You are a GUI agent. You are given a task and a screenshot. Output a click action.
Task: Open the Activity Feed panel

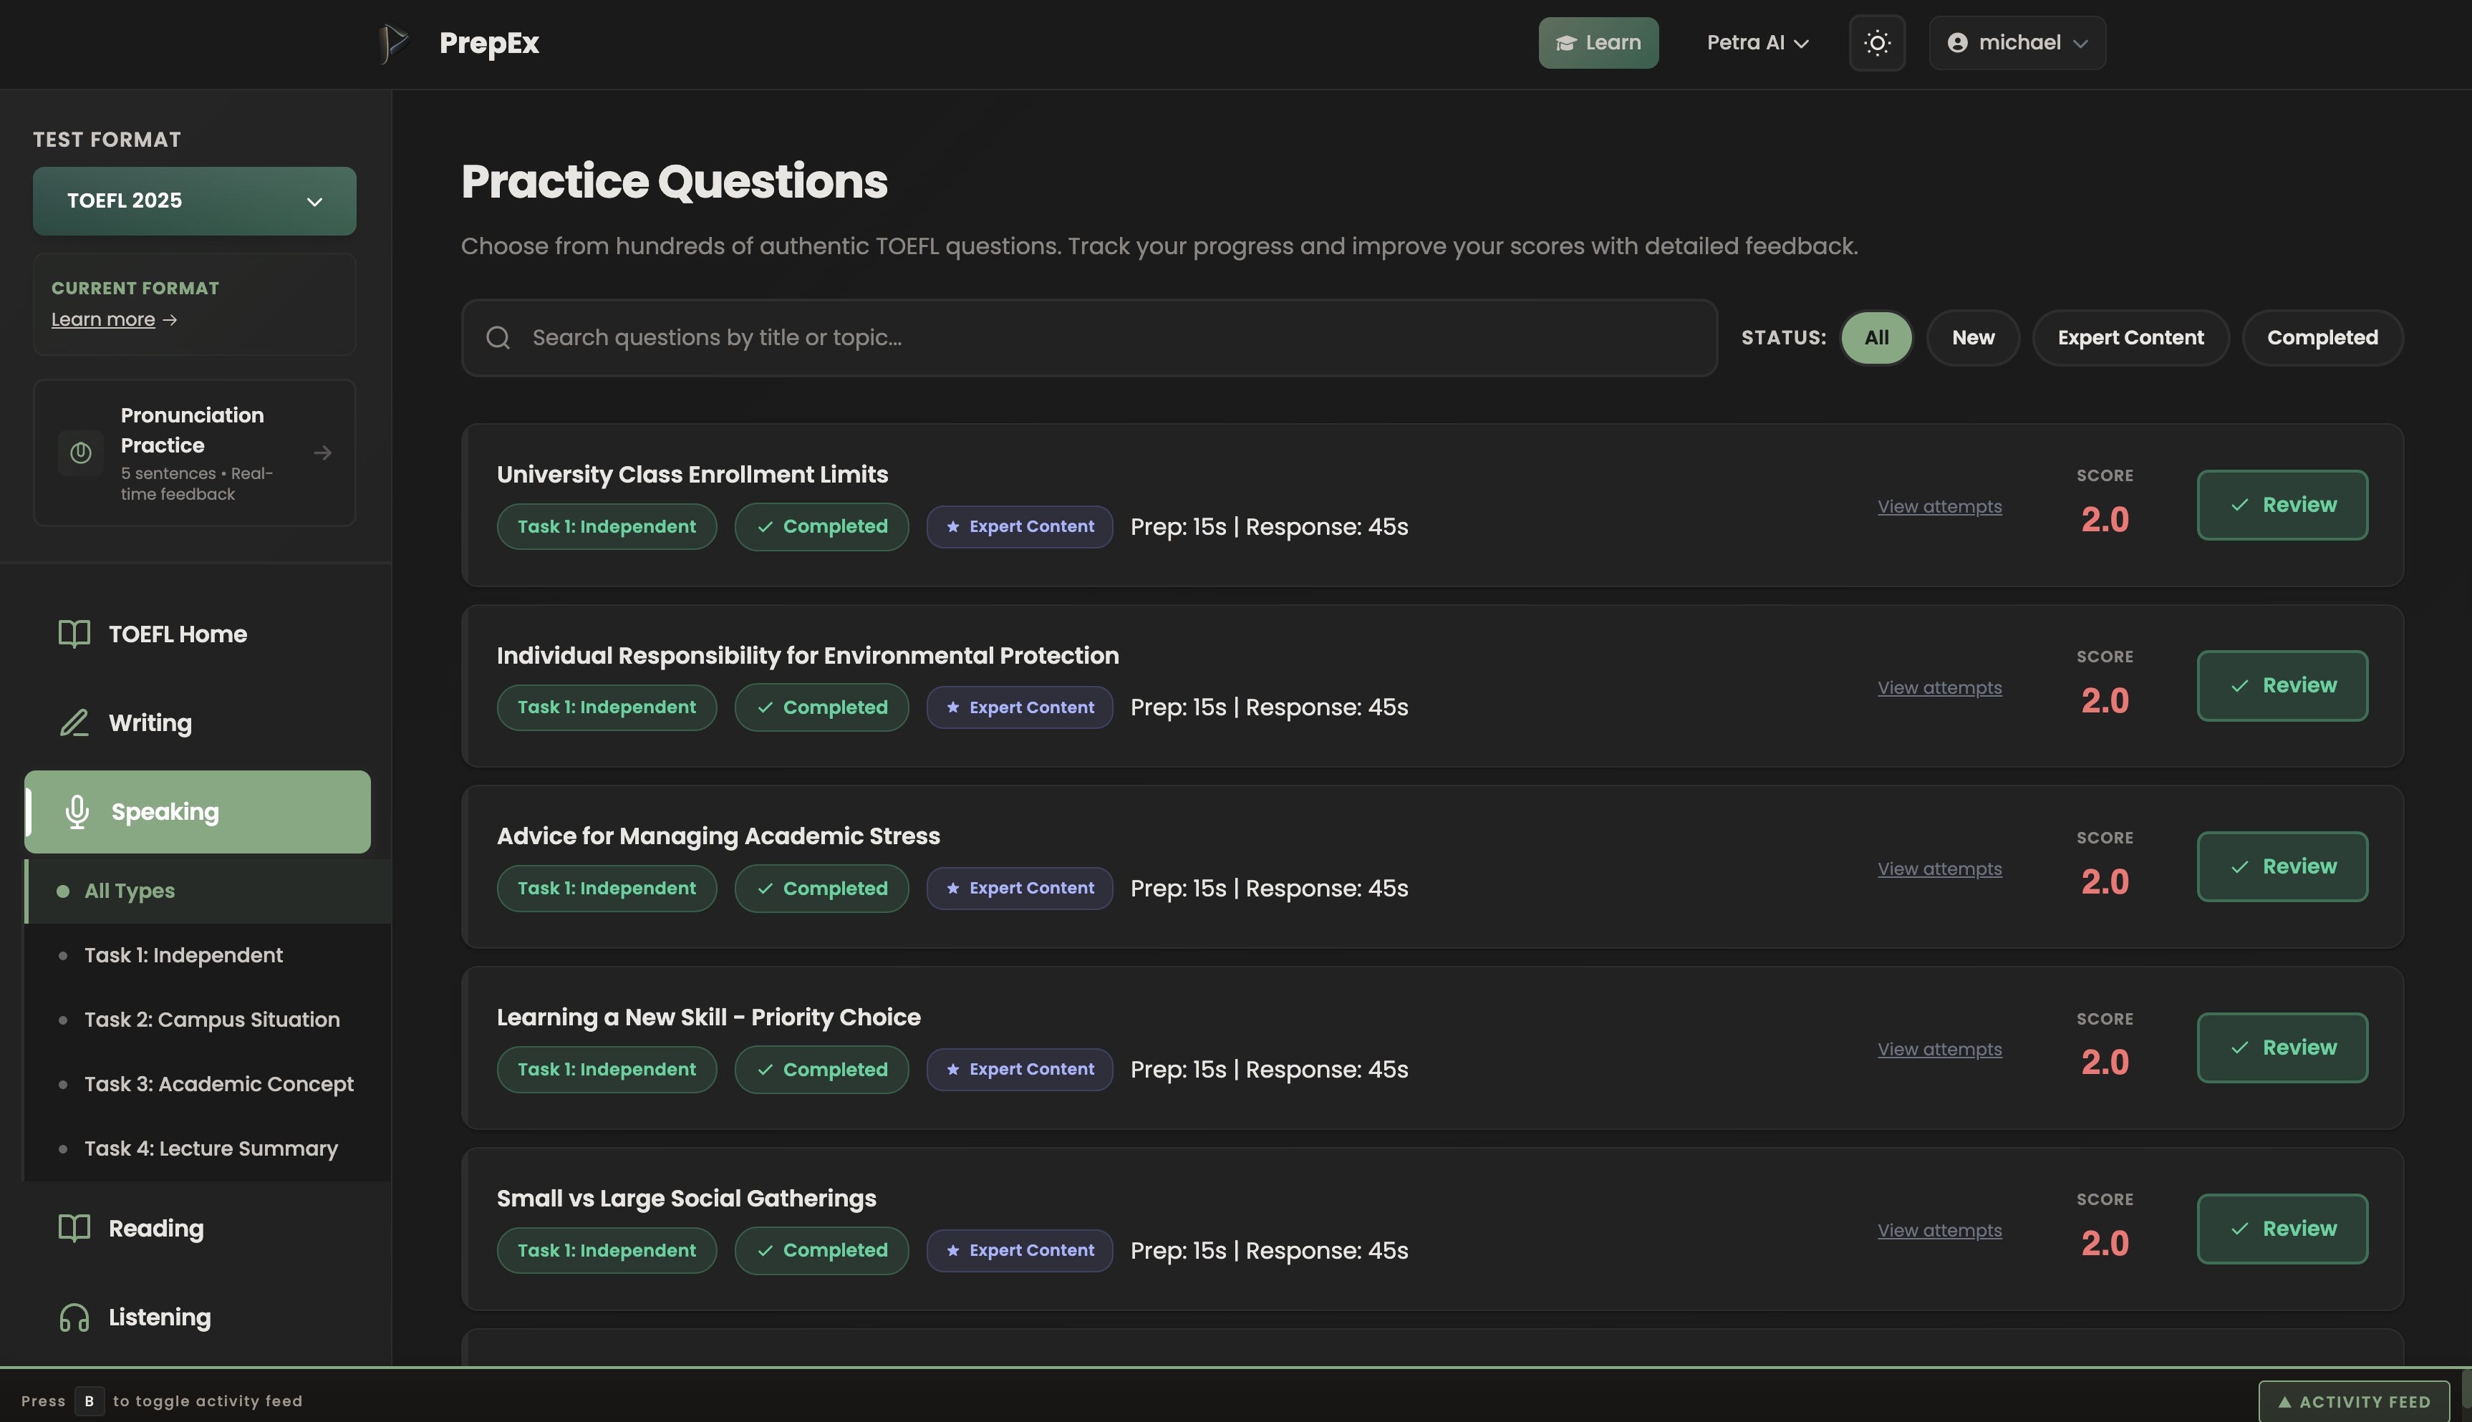click(x=2355, y=1401)
